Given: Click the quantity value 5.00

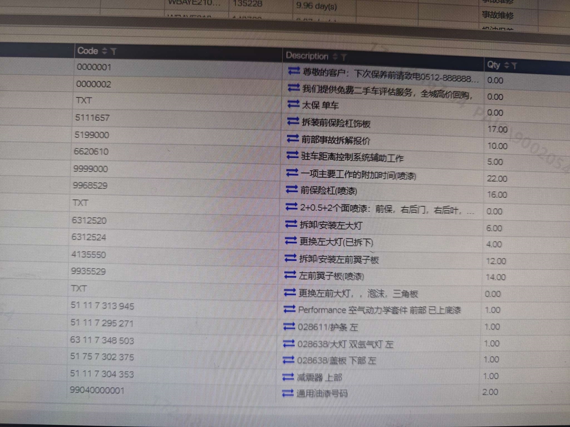Looking at the screenshot, I should [495, 162].
